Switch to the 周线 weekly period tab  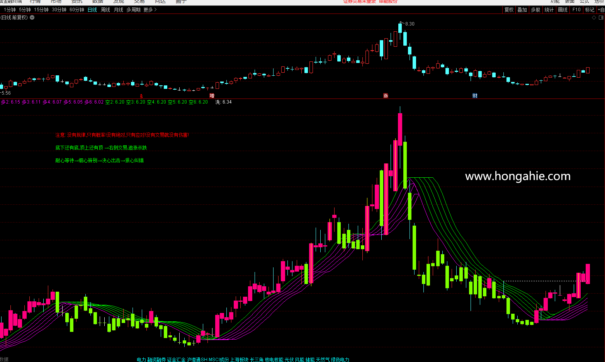coord(105,10)
